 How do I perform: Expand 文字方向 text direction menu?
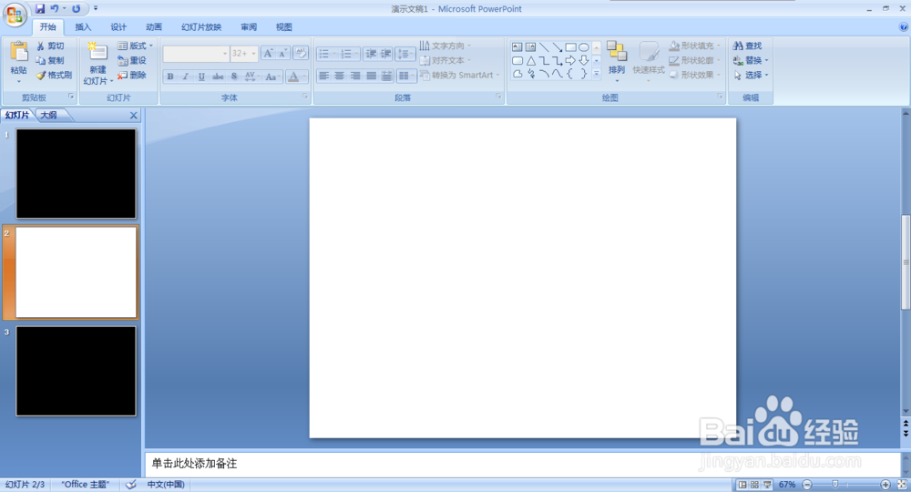pos(445,46)
